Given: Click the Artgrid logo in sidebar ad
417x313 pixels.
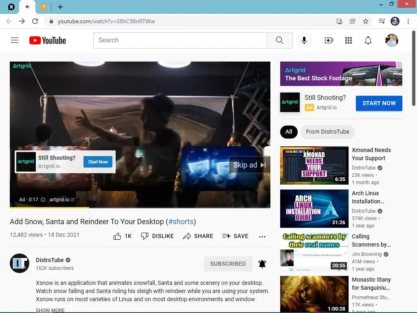Looking at the screenshot, I should pos(290,102).
